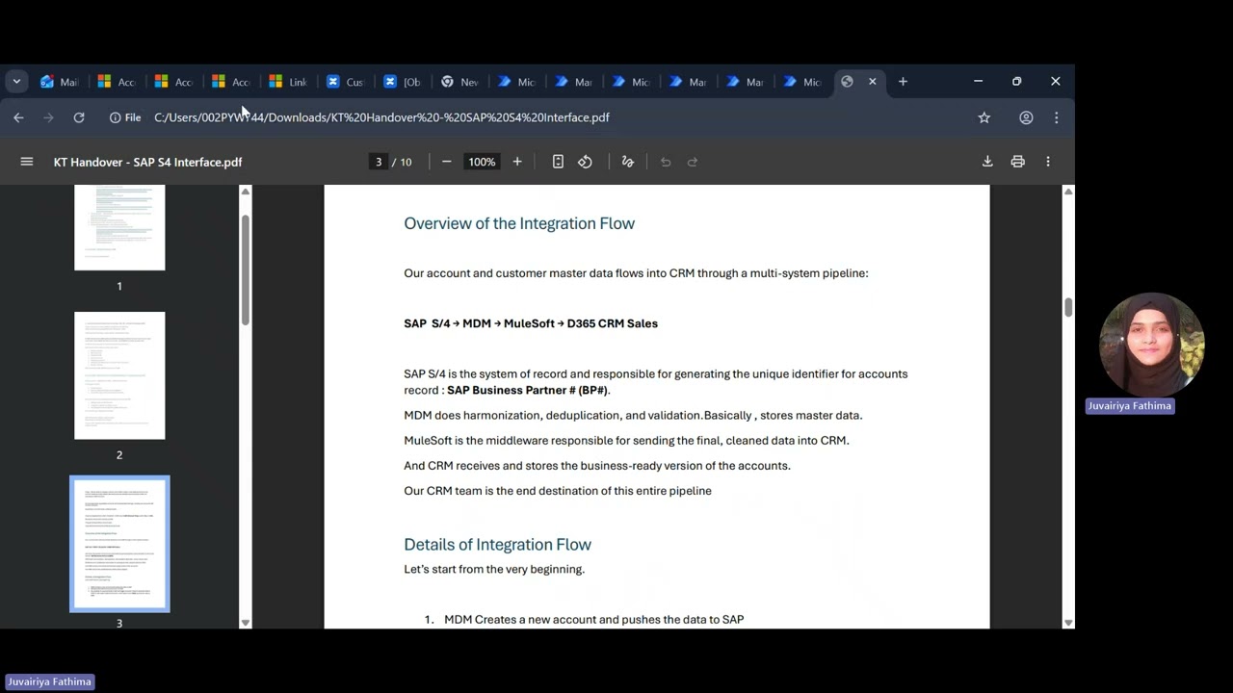Bookmark this page with the star
This screenshot has width=1233, height=693.
(x=984, y=117)
